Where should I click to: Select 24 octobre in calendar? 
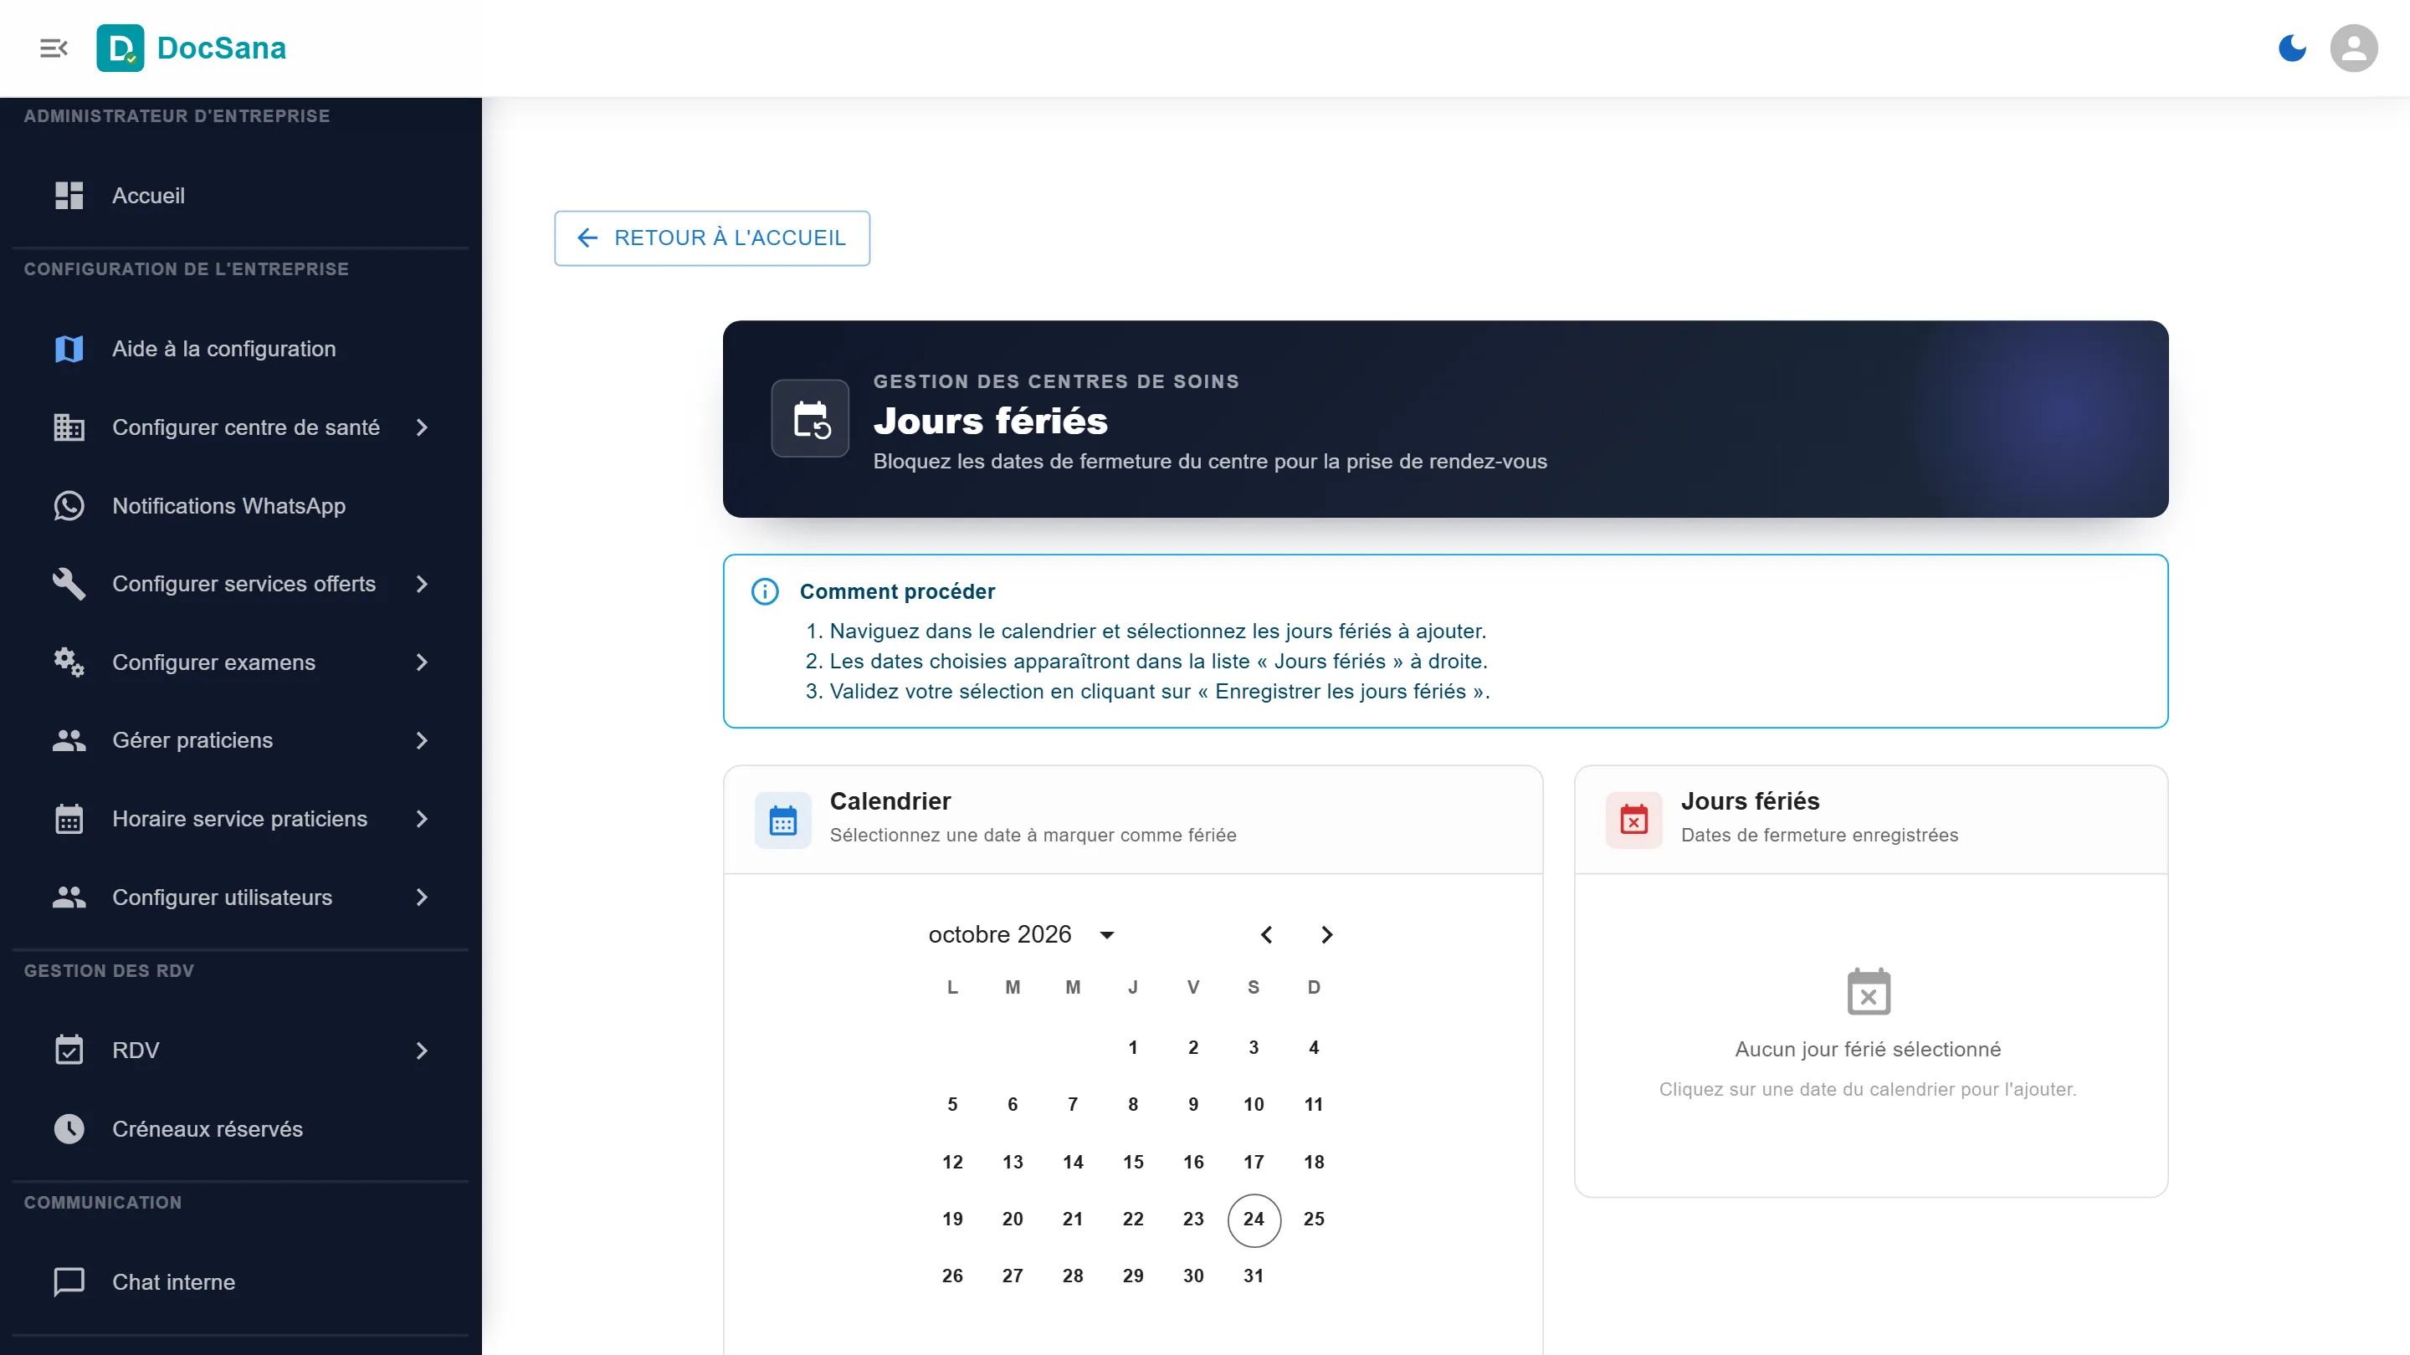(1254, 1219)
